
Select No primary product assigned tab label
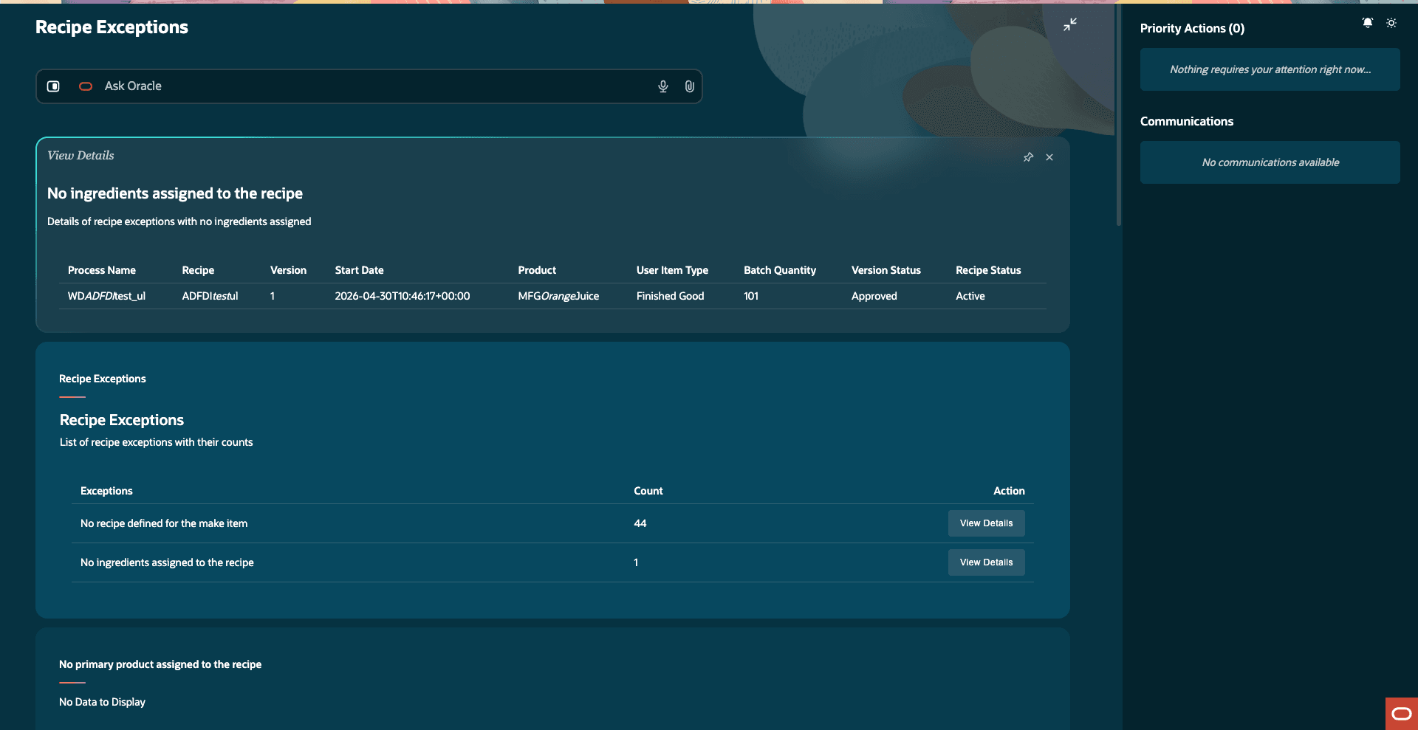pyautogui.click(x=160, y=664)
